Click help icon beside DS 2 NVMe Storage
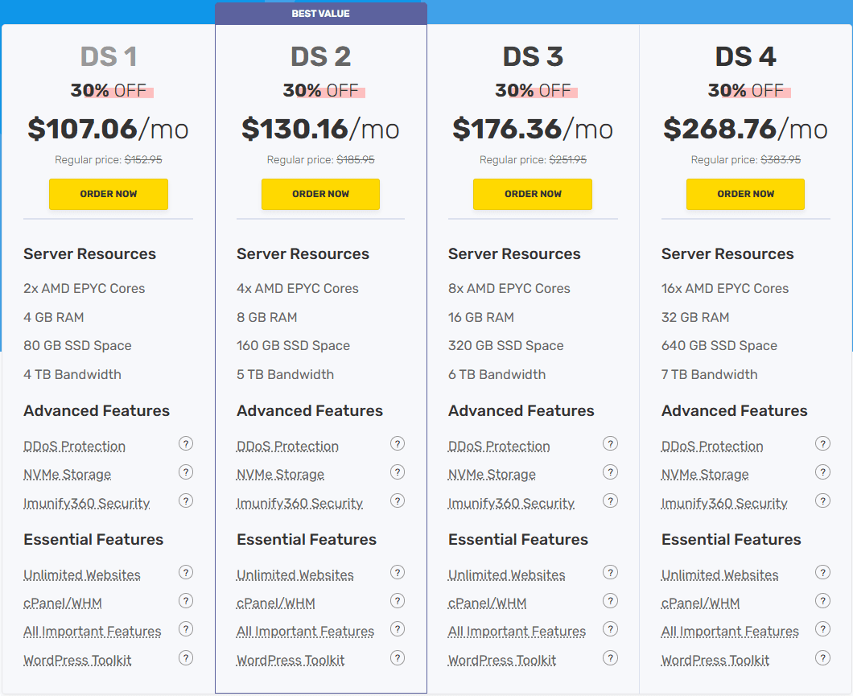Image resolution: width=853 pixels, height=696 pixels. (x=398, y=472)
